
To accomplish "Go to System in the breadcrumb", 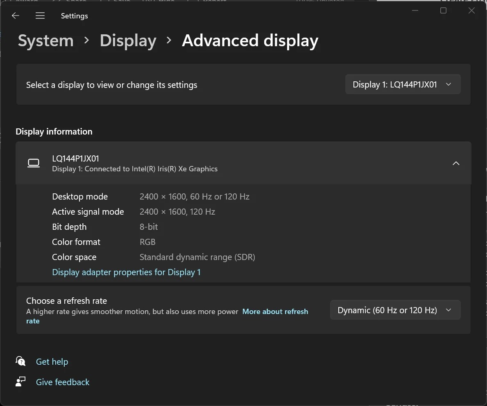I will point(46,41).
